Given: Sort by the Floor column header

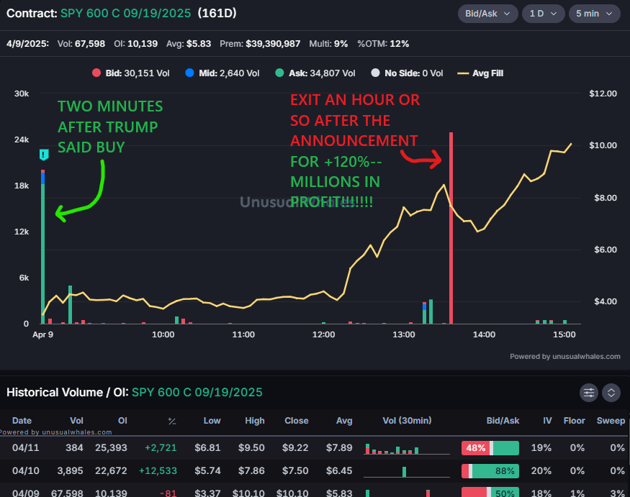Looking at the screenshot, I should pos(574,421).
